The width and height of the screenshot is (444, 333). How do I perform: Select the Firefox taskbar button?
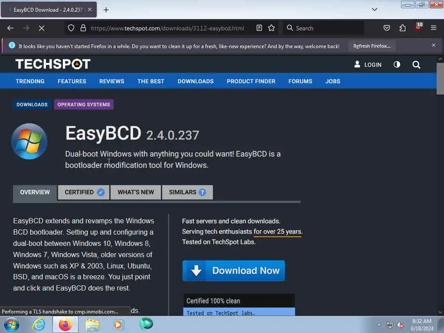(65, 324)
